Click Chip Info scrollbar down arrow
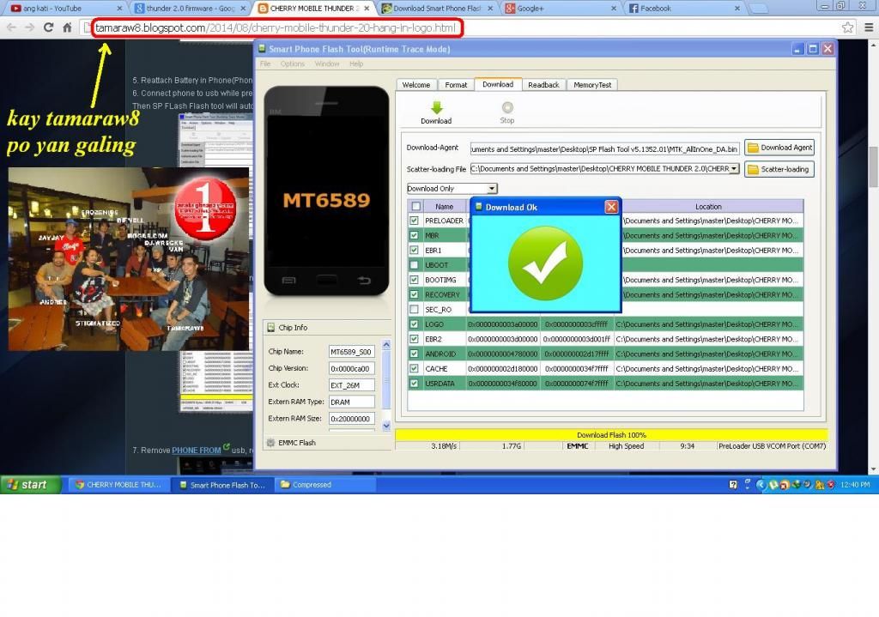The height and width of the screenshot is (617, 879). (386, 426)
